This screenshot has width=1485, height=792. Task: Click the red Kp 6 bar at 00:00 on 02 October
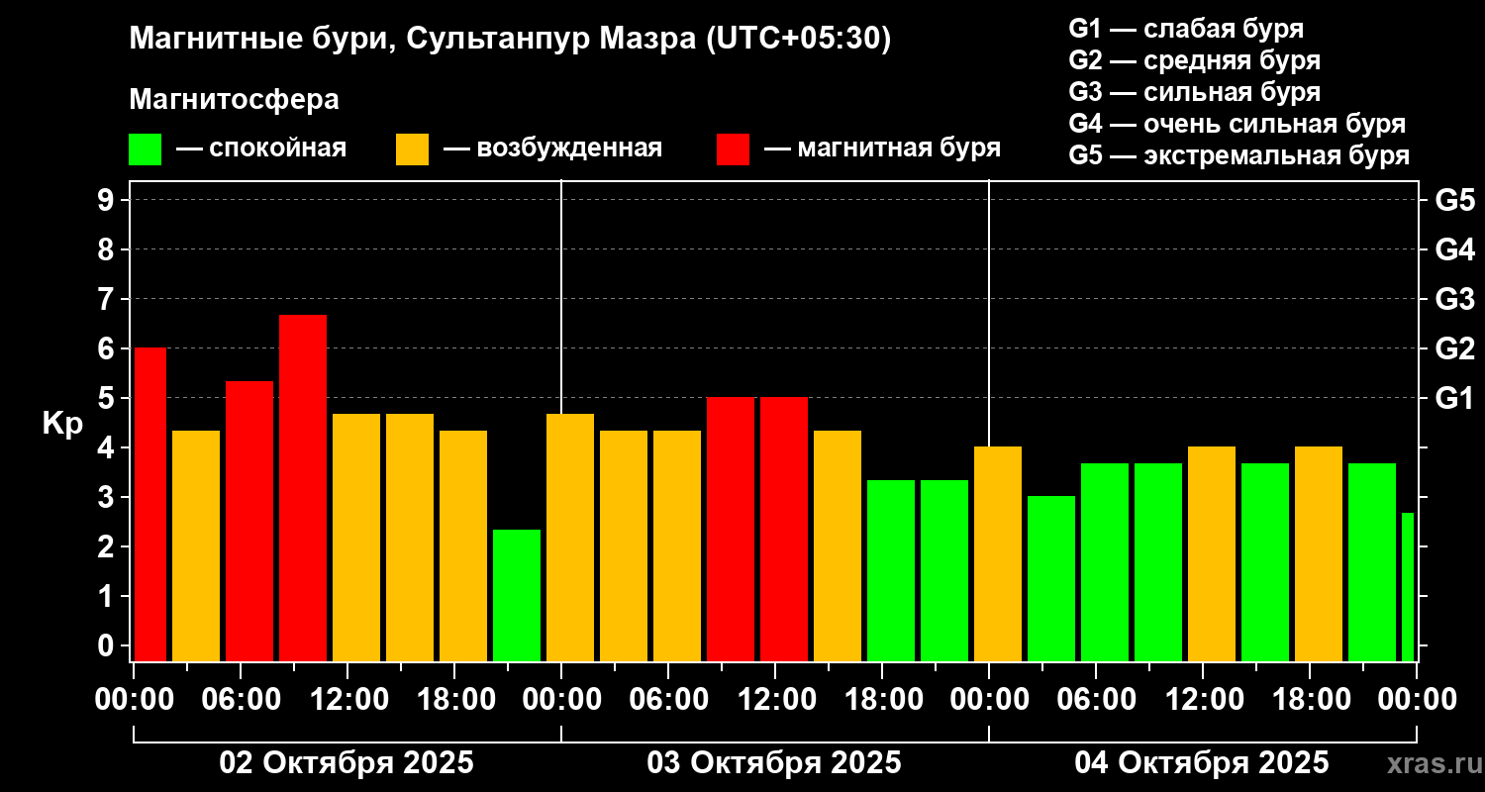(x=150, y=505)
